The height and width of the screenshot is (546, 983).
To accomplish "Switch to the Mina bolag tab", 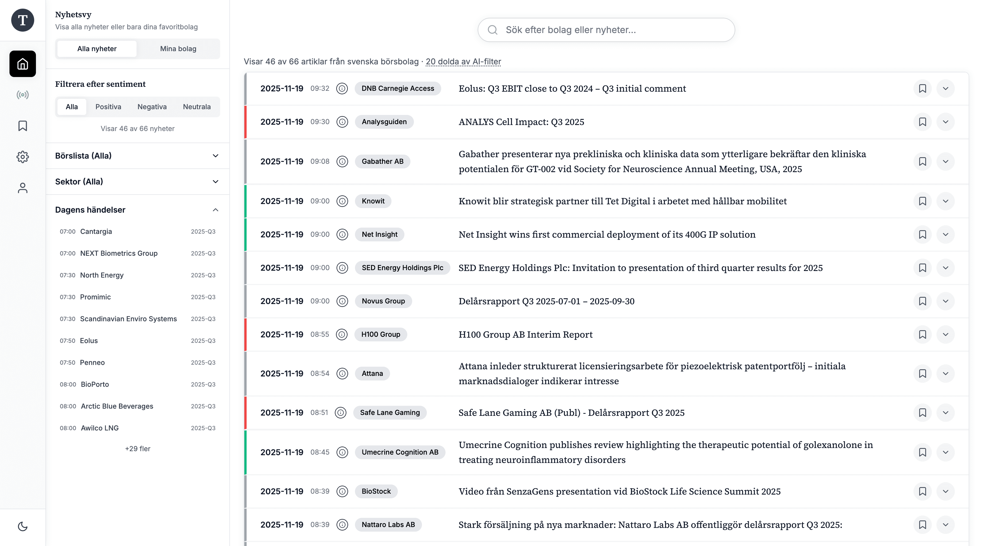I will point(178,49).
